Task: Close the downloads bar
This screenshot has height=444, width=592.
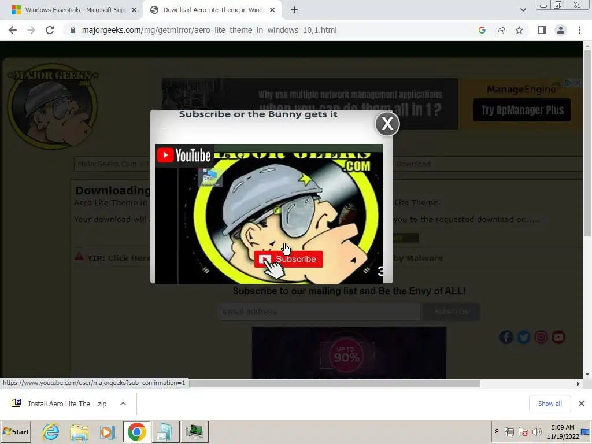Action: (x=582, y=404)
